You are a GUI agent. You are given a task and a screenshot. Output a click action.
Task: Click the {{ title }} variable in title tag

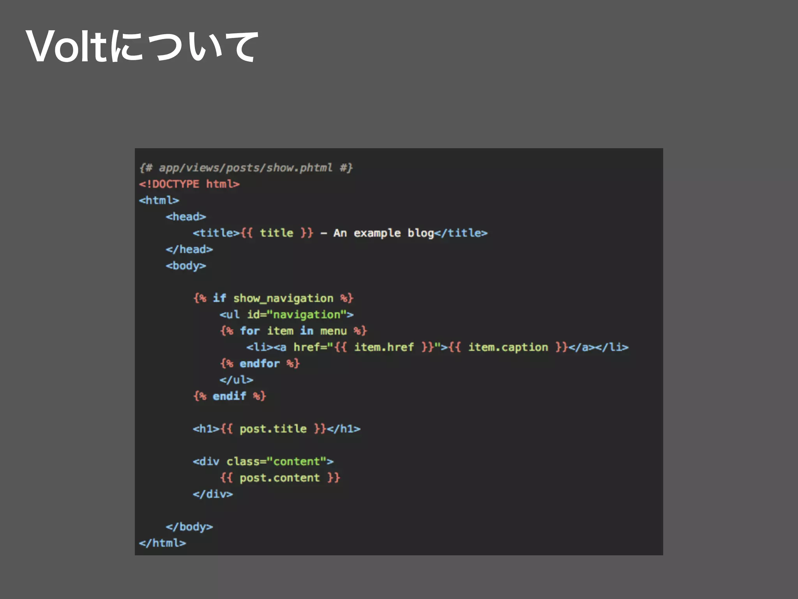[277, 233]
